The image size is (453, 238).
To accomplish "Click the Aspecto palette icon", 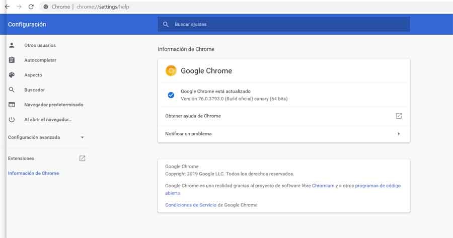I will point(12,75).
